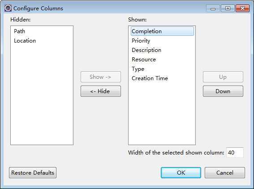Screen dimensions: 254x189
Task: Click the Show -> button
Action: (x=101, y=77)
